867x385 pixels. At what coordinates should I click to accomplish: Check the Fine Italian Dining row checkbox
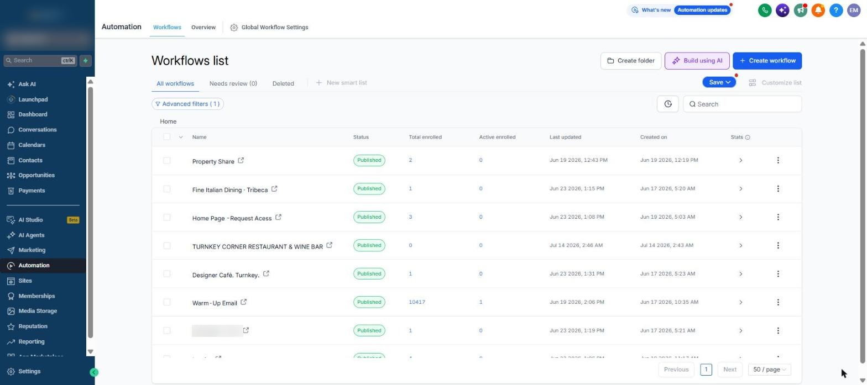pos(166,188)
